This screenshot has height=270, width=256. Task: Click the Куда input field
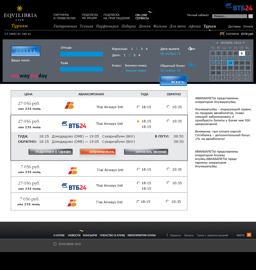click(x=82, y=69)
